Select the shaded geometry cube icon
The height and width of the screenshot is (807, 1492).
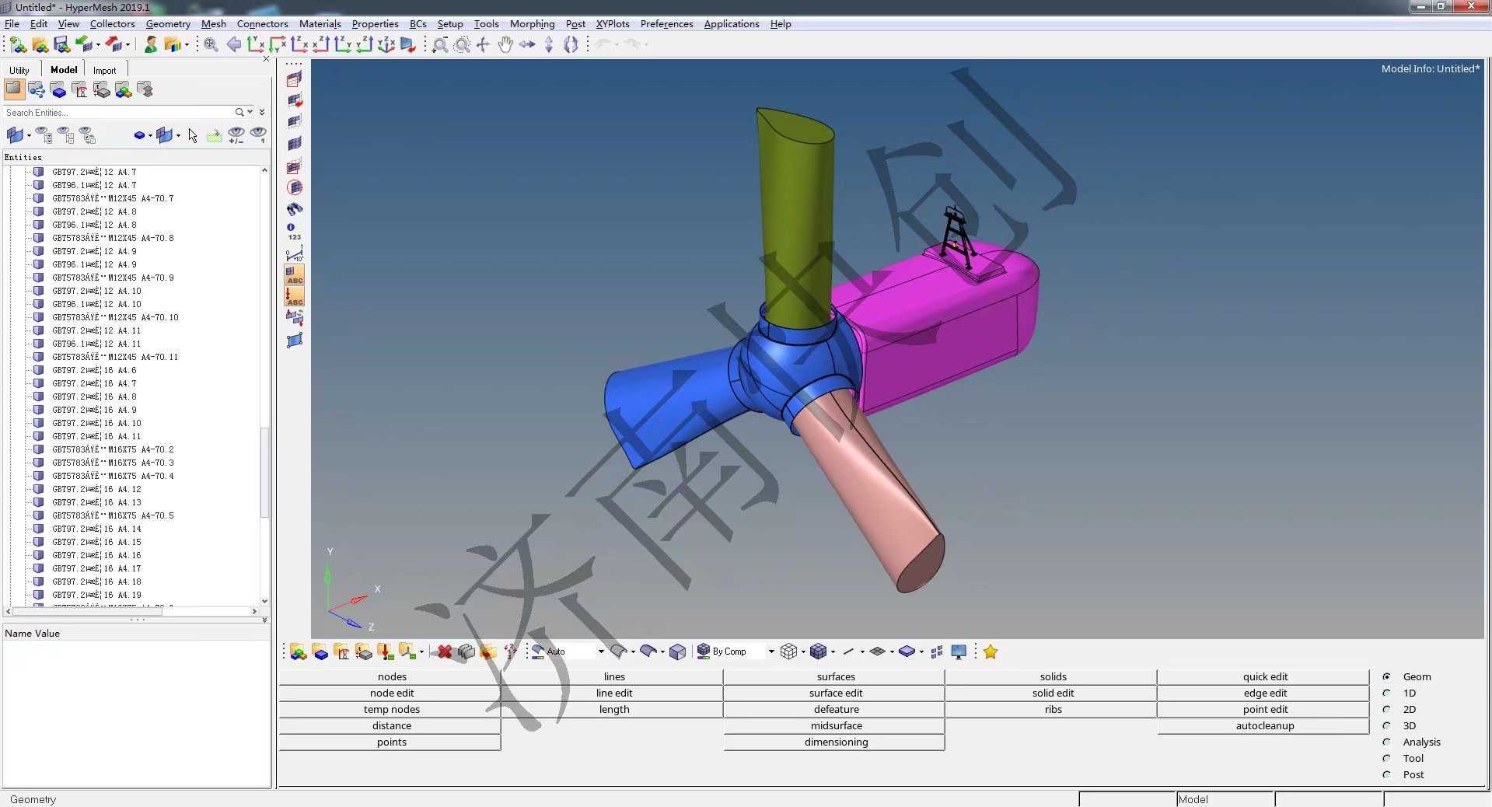677,652
